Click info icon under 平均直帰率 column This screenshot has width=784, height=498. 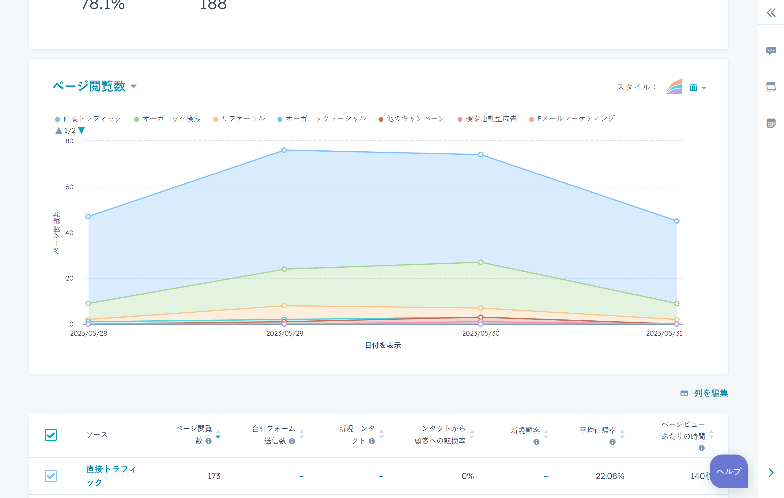[612, 442]
